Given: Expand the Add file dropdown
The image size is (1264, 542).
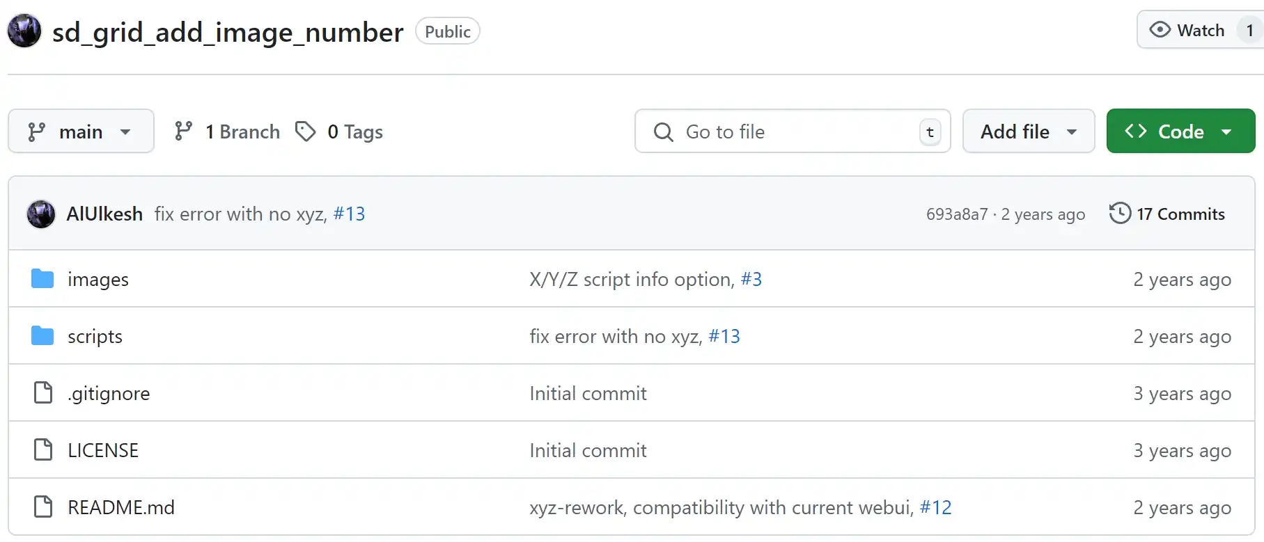Looking at the screenshot, I should [x=1029, y=131].
